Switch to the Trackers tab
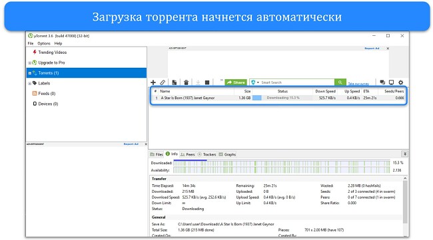The width and height of the screenshot is (433, 240). pyautogui.click(x=207, y=154)
